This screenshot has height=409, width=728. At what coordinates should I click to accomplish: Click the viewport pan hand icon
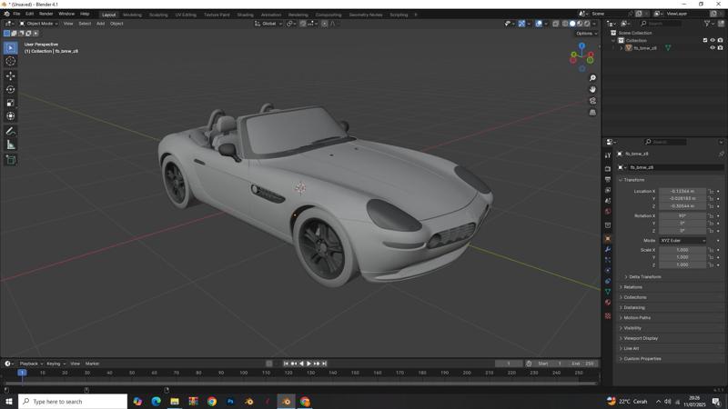coord(592,89)
